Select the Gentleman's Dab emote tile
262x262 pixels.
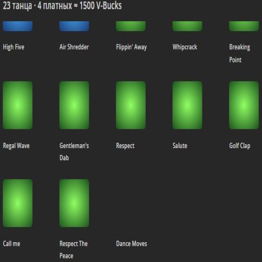[74, 105]
